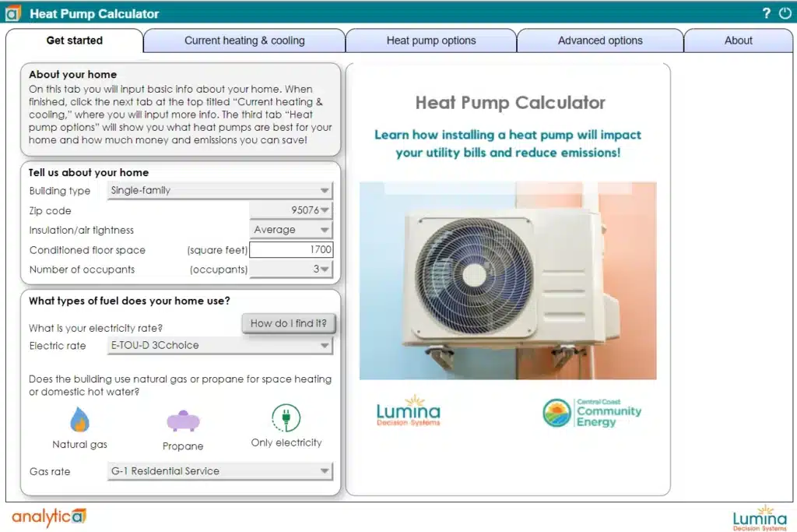
Task: Expand the Number of occupants dropdown
Action: pos(291,270)
